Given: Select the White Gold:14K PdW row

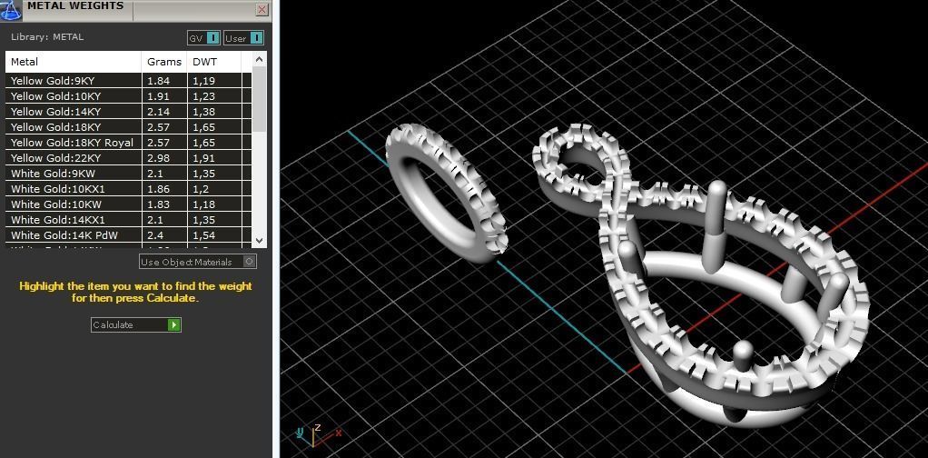Looking at the screenshot, I should point(128,235).
